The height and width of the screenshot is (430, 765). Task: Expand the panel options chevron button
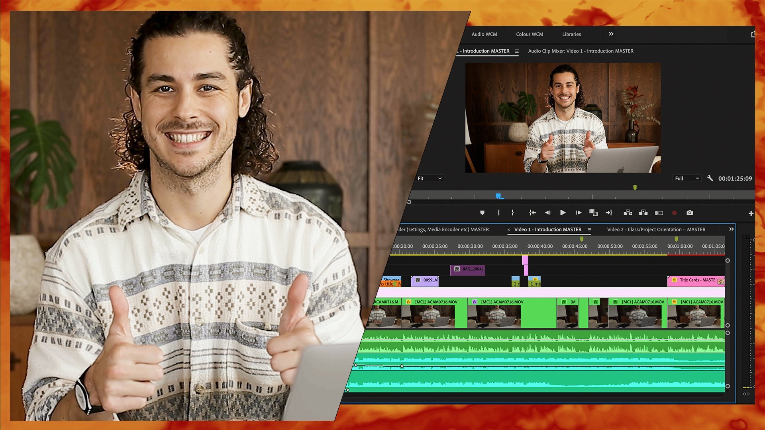(612, 33)
